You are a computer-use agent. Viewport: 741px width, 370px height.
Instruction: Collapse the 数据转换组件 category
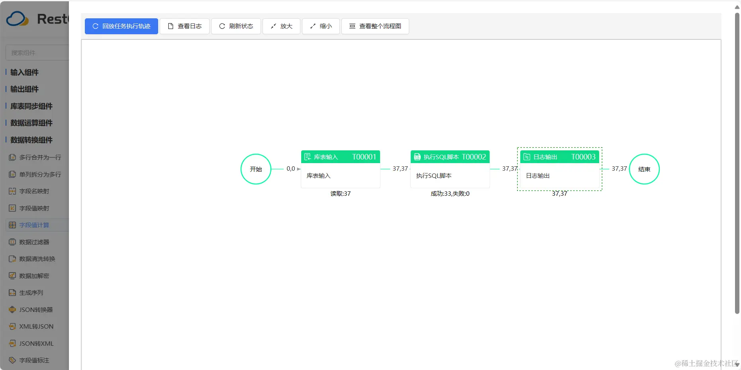click(x=31, y=140)
